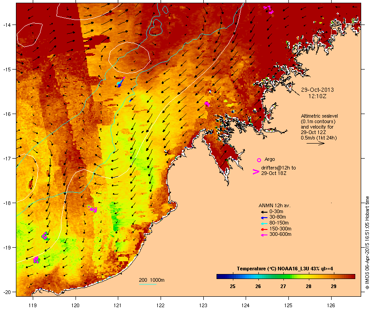This screenshot has height=309, width=373.
Task: Click the magenta marker cluster near 123E 15.8S
Action: 207,104
